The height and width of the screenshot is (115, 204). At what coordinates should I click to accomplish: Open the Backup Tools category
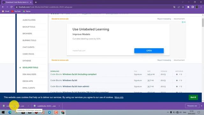pyautogui.click(x=29, y=27)
